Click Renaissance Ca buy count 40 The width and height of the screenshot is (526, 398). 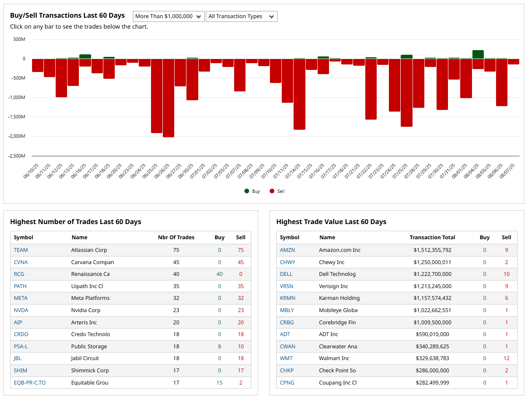[219, 274]
